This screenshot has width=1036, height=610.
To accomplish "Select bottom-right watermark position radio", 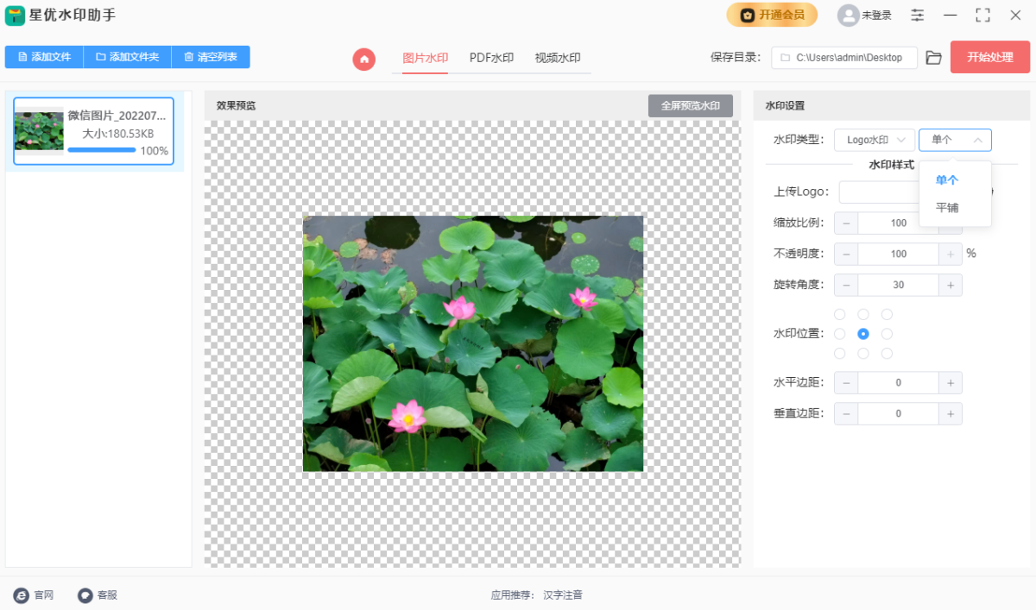I will pyautogui.click(x=887, y=354).
